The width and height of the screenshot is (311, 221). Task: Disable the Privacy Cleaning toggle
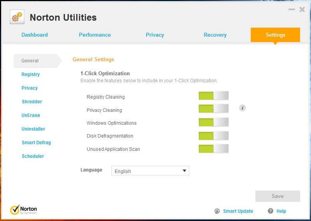213,108
